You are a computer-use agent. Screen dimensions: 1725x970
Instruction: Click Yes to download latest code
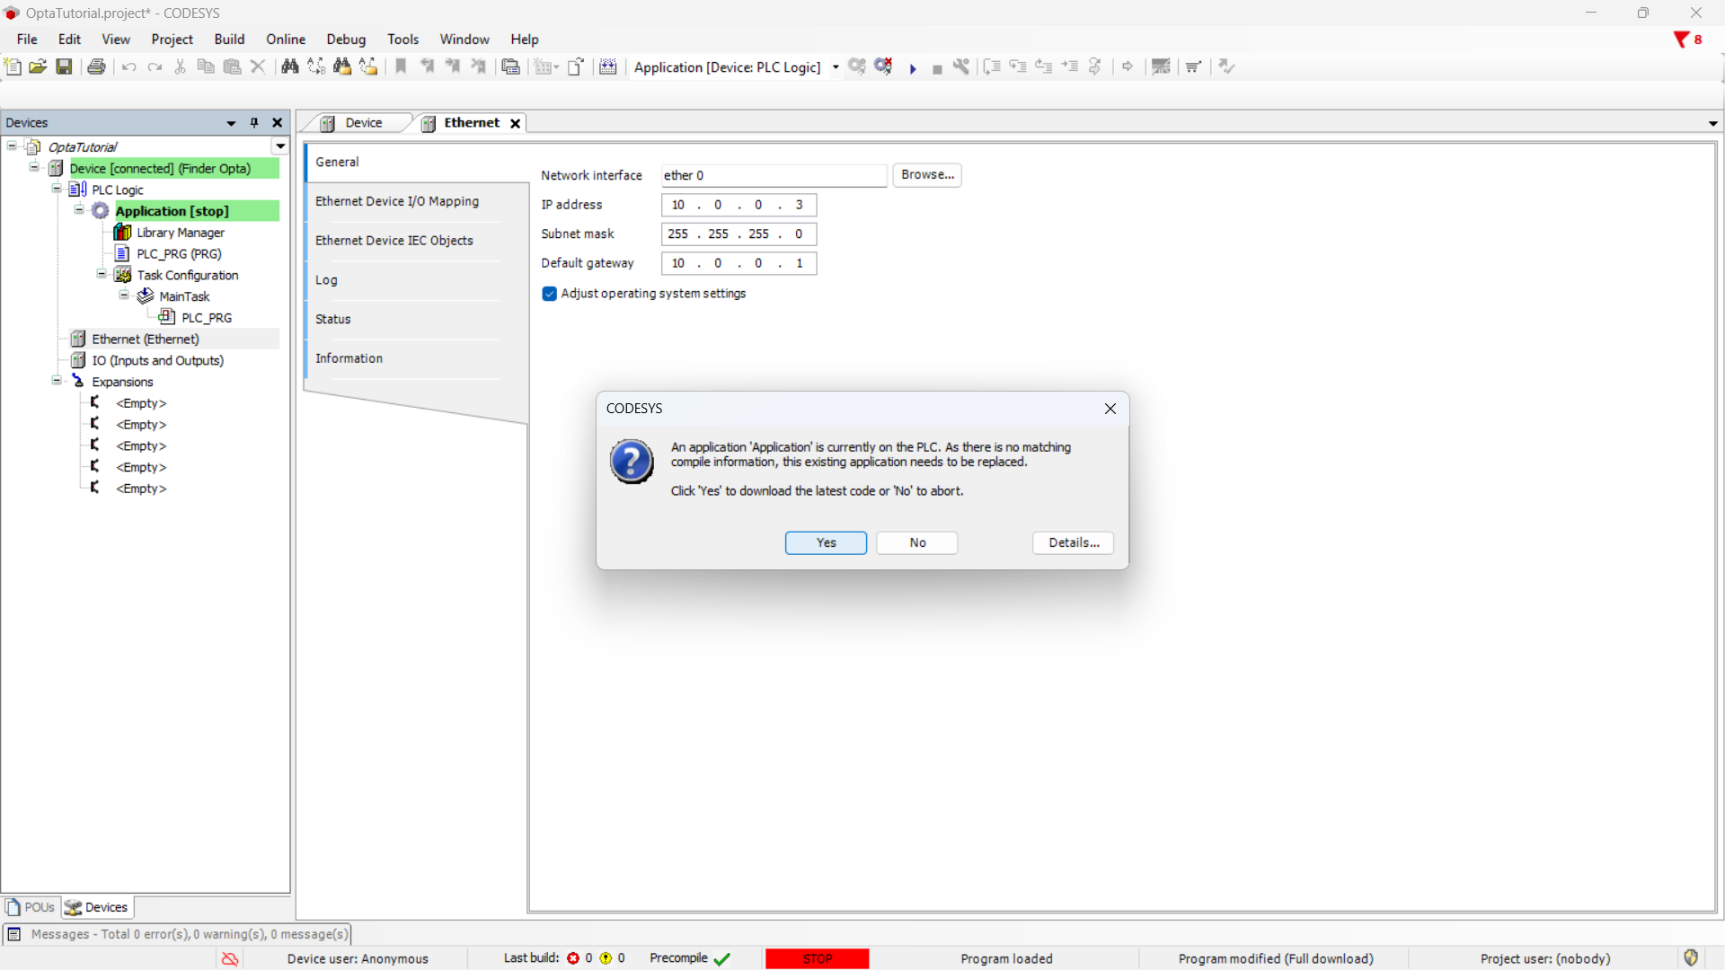825,542
